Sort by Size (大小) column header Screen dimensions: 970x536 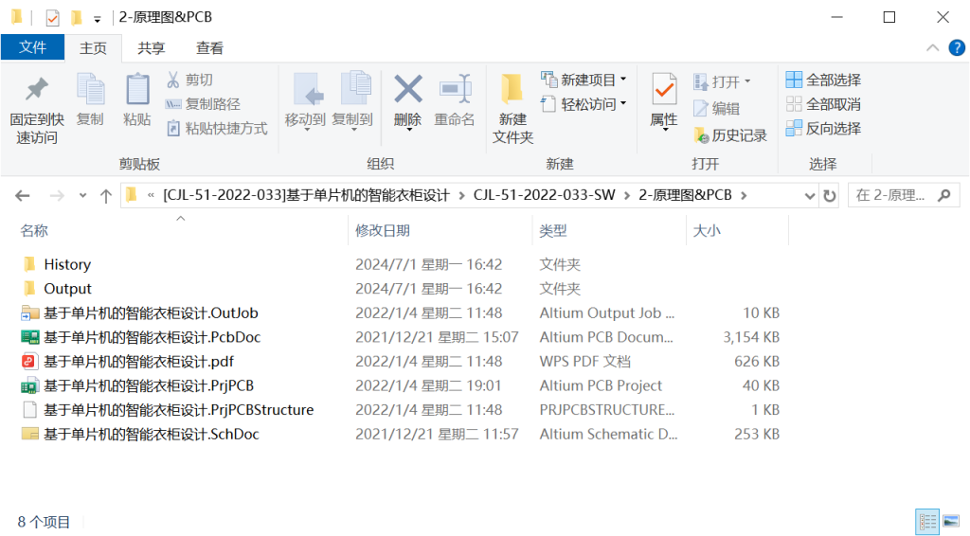737,231
